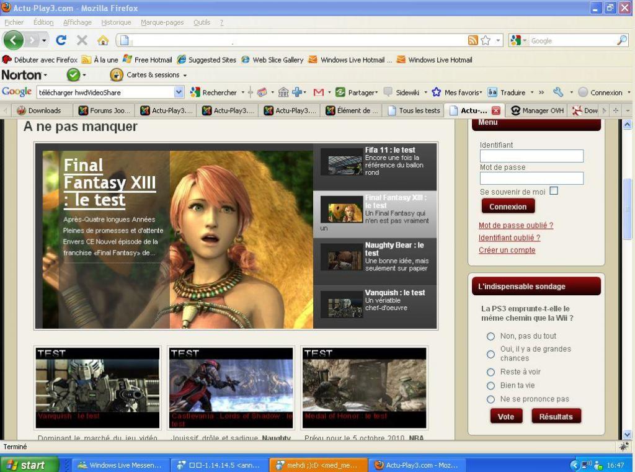Click the Norton green checkmark icon
The height and width of the screenshot is (472, 635).
tap(73, 75)
